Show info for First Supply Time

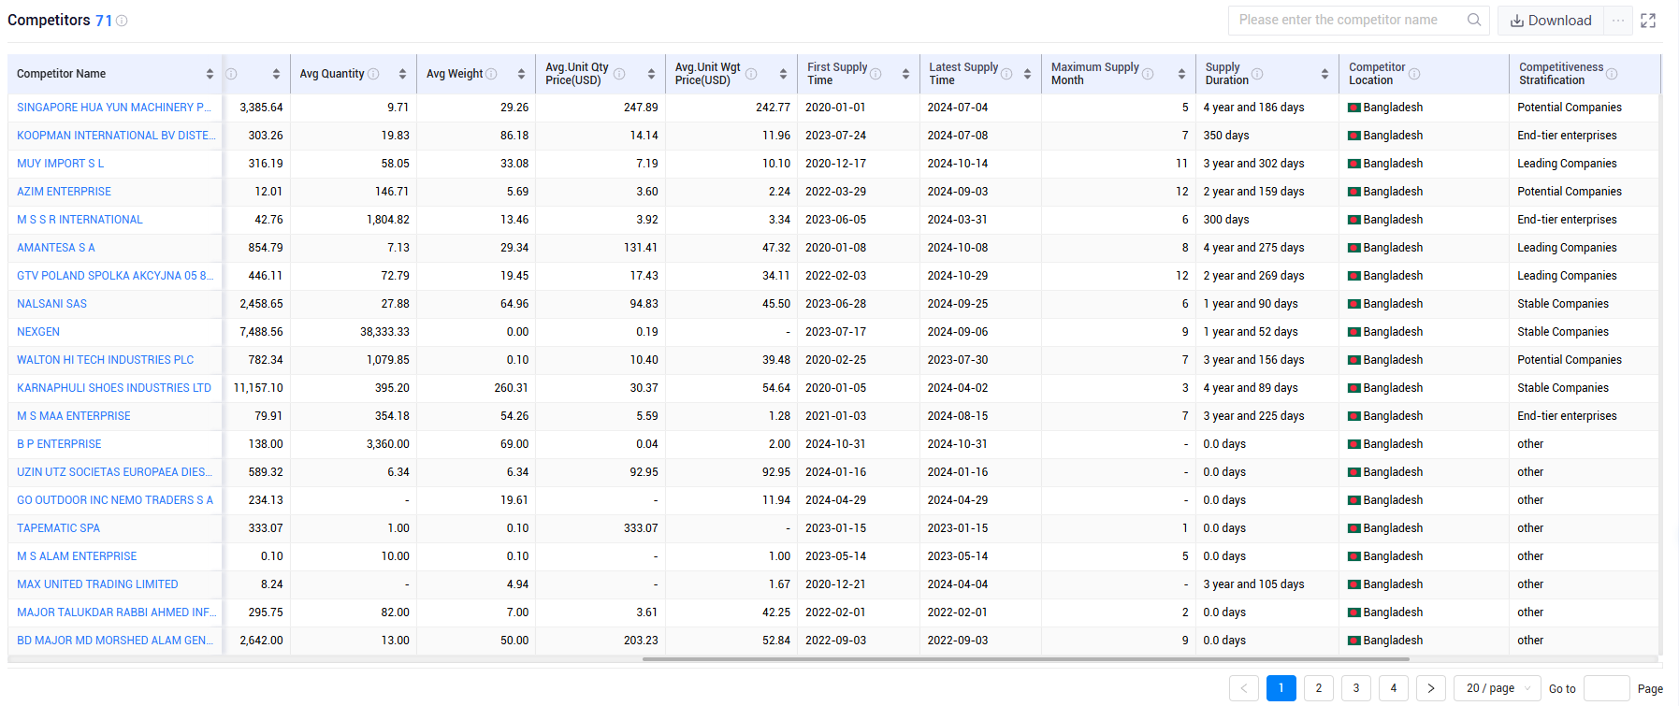click(x=876, y=74)
